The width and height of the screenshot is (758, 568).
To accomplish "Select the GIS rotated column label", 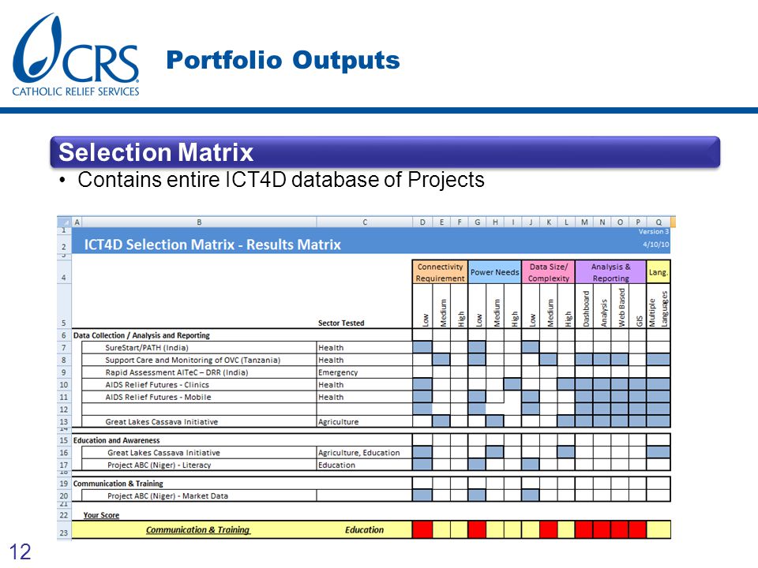I will 639,321.
